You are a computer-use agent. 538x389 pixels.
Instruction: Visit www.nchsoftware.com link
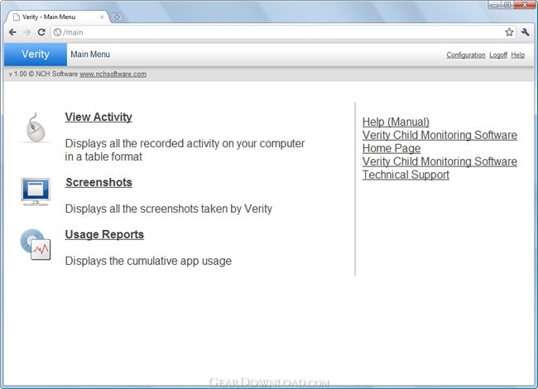click(x=113, y=74)
